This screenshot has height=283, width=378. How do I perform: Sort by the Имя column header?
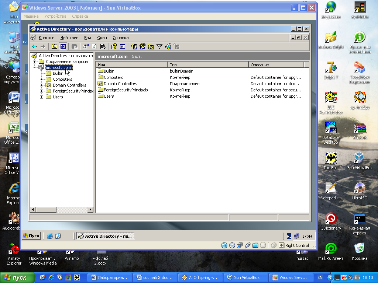[x=132, y=65]
